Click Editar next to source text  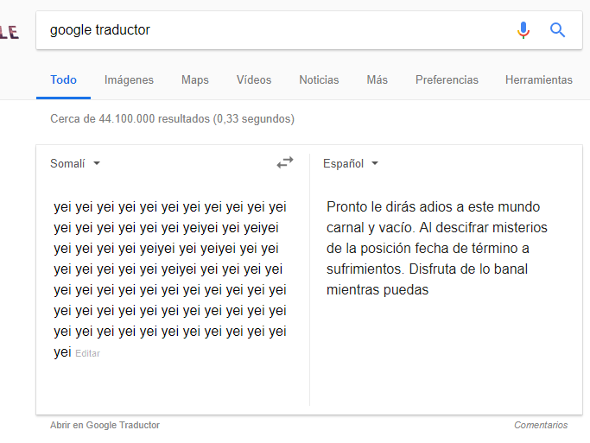click(x=87, y=353)
